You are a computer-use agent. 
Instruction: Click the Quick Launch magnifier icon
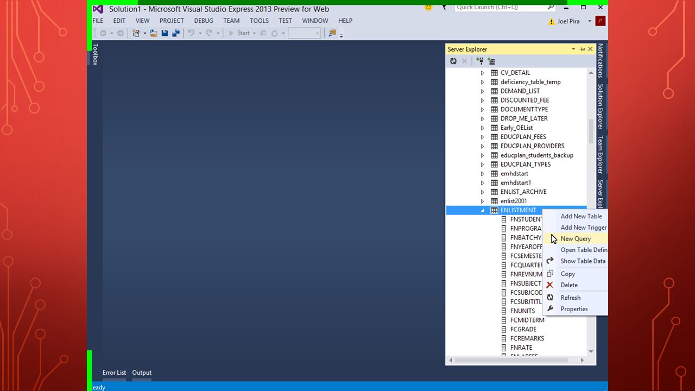point(551,7)
